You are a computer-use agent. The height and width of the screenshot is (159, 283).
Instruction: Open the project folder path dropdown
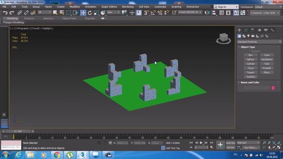pyautogui.click(x=265, y=13)
